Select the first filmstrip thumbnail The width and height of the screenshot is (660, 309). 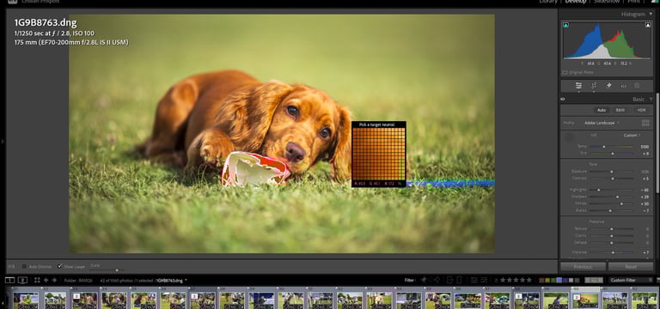26,300
